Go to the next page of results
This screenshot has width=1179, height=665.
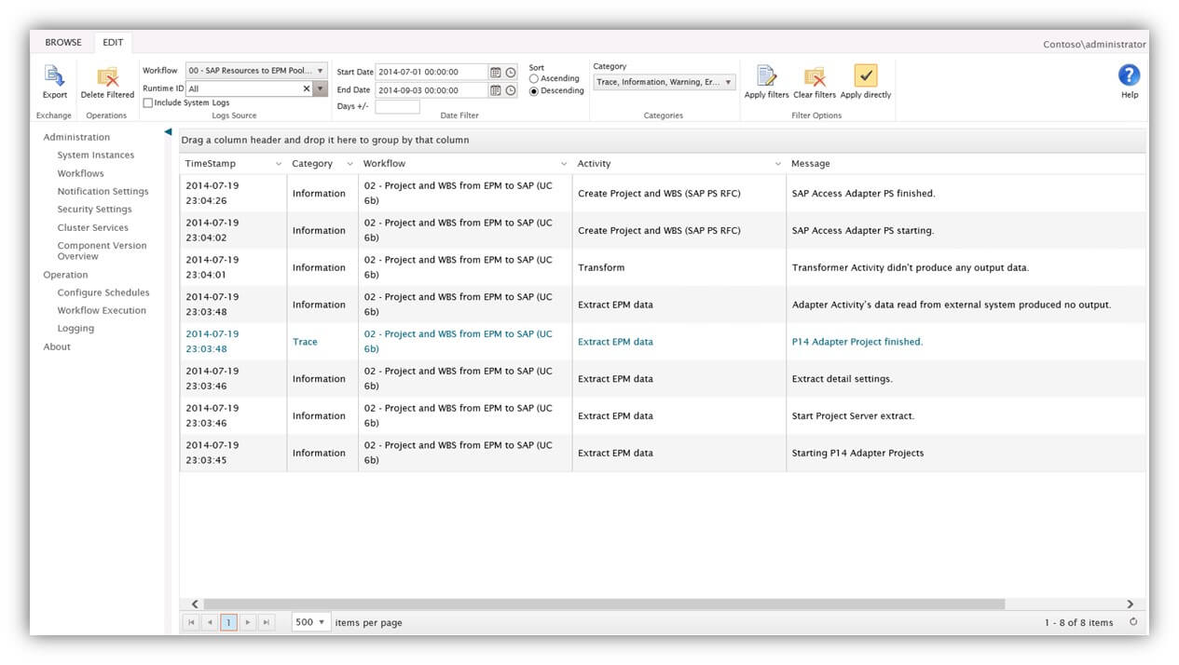[x=248, y=622]
